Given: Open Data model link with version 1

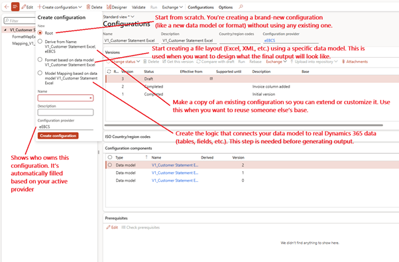Looking at the screenshot, I should (175, 172).
